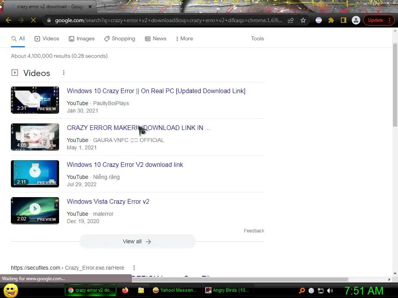Select the All search tab
The height and width of the screenshot is (298, 398).
18,38
